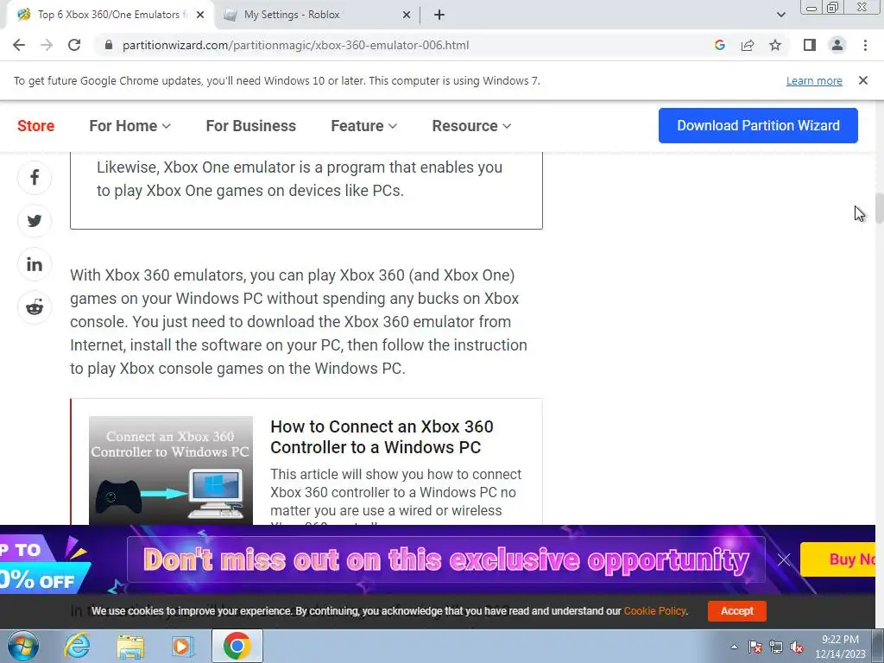884x663 pixels.
Task: Close the Top 6 Xbox 360 Emulators tab
Action: [200, 15]
